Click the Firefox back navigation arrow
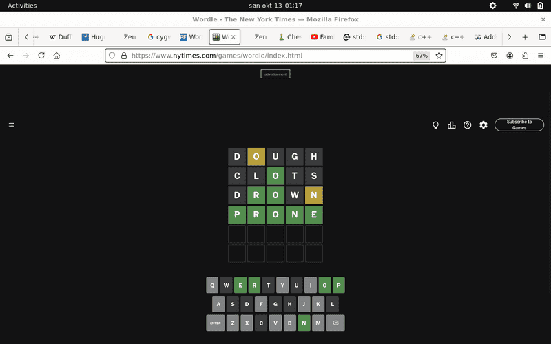The image size is (551, 344). pyautogui.click(x=10, y=56)
